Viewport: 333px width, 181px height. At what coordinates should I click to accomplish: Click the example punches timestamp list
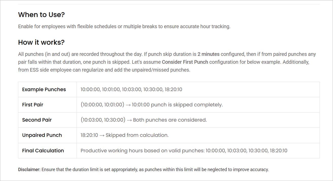tap(131, 89)
